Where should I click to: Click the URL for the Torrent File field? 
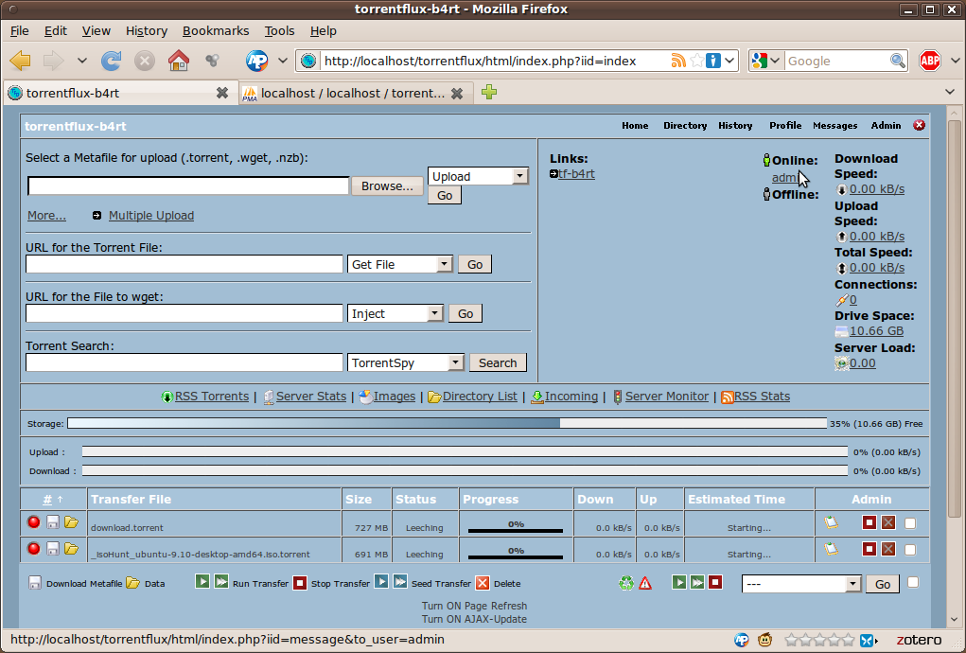pyautogui.click(x=184, y=264)
